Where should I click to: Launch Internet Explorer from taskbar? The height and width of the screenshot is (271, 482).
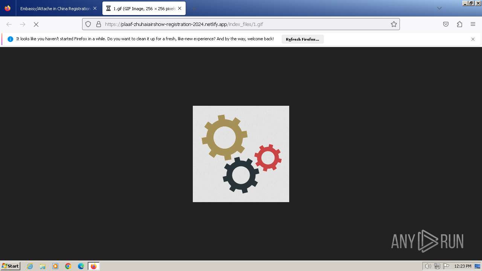coord(30,266)
